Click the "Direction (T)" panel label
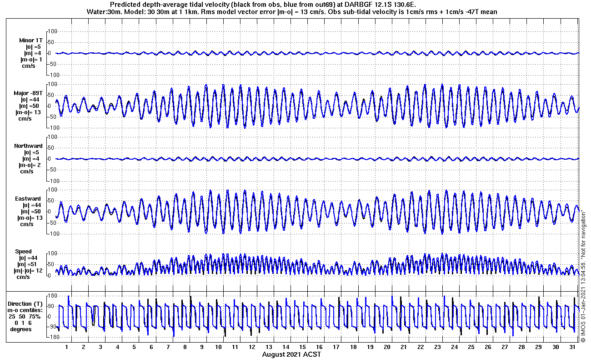Image resolution: width=591 pixels, height=364 pixels. (26, 303)
